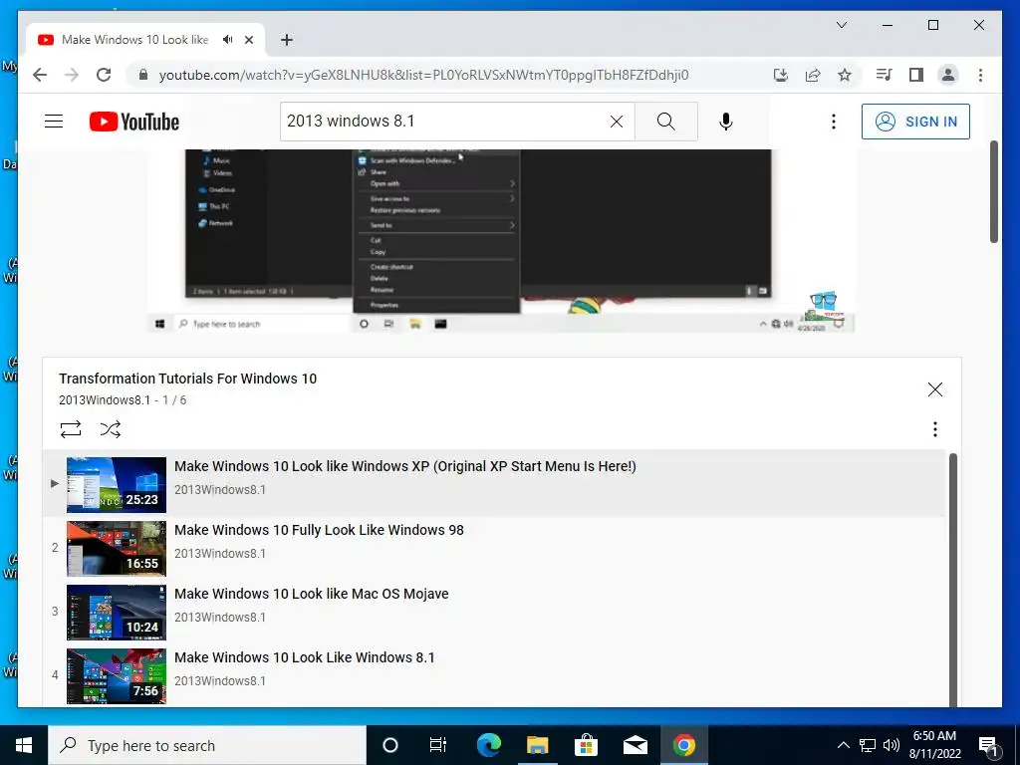The width and height of the screenshot is (1020, 765).
Task: Open the 6:50 AM clock and calendar
Action: [934, 745]
